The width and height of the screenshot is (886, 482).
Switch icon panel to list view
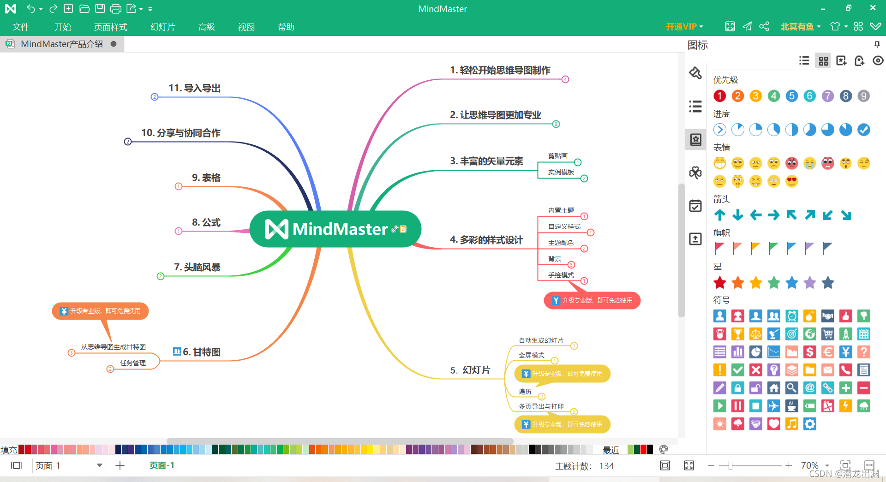[x=804, y=61]
